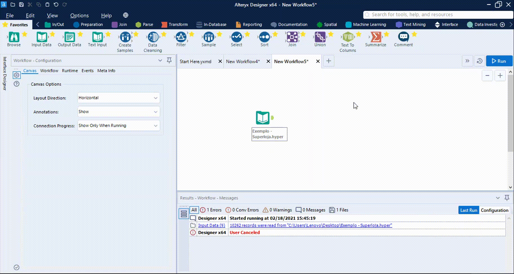Open the Preparation tool category
The height and width of the screenshot is (274, 514).
click(88, 24)
